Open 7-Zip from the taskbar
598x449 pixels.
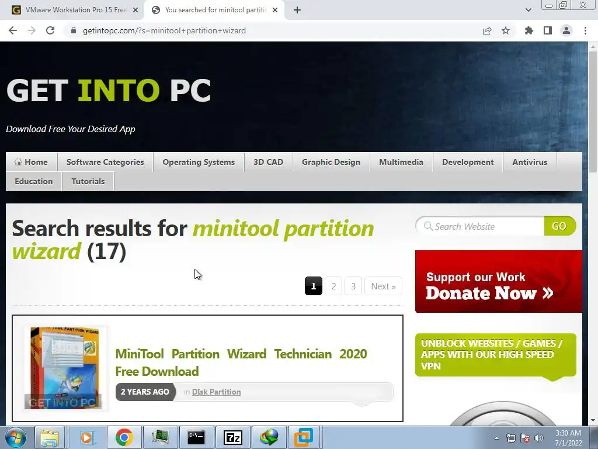[x=232, y=437]
